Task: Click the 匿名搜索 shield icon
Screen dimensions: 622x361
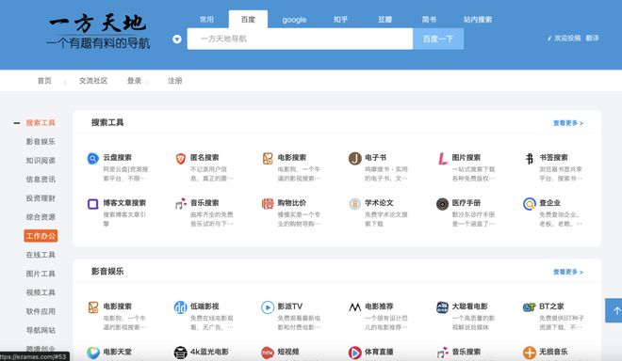Action: [181, 159]
